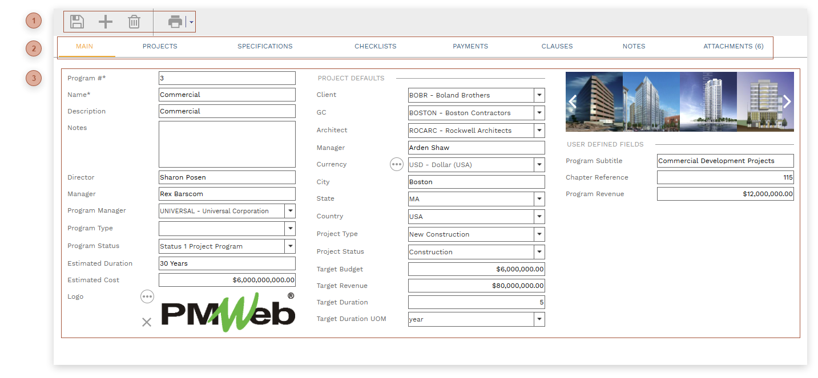Expand the Project Status dropdown
Viewport: 818px width, 378px height.
pos(539,252)
